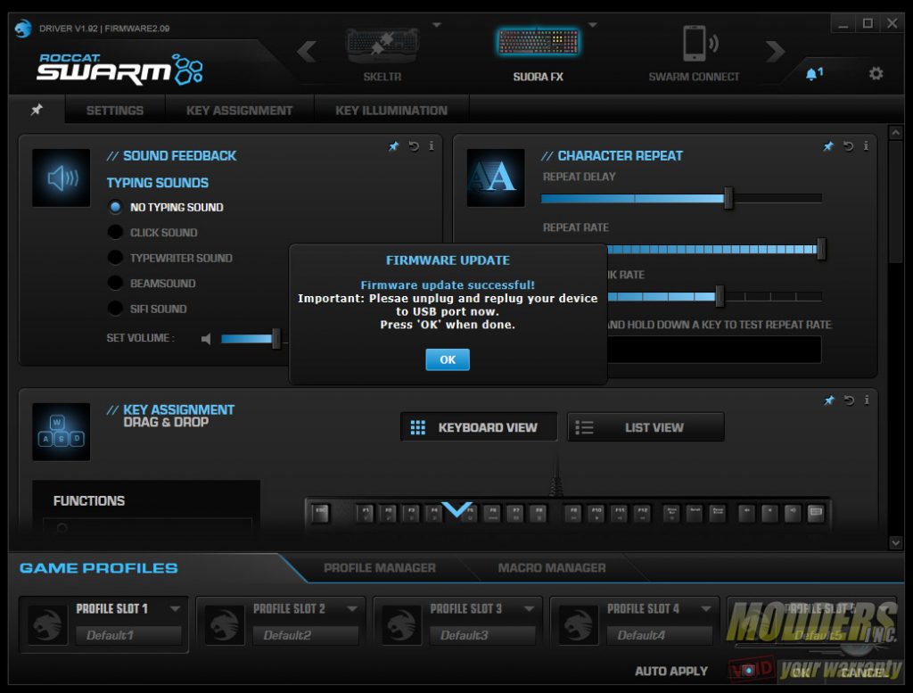Screen dimensions: 913x693
Task: Select the Beamsound option
Action: 115,283
